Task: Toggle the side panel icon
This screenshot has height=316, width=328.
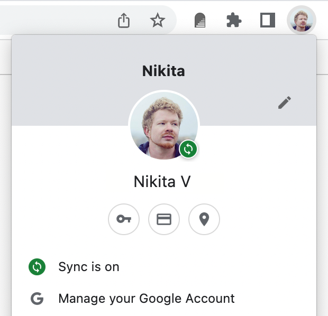Action: click(268, 20)
